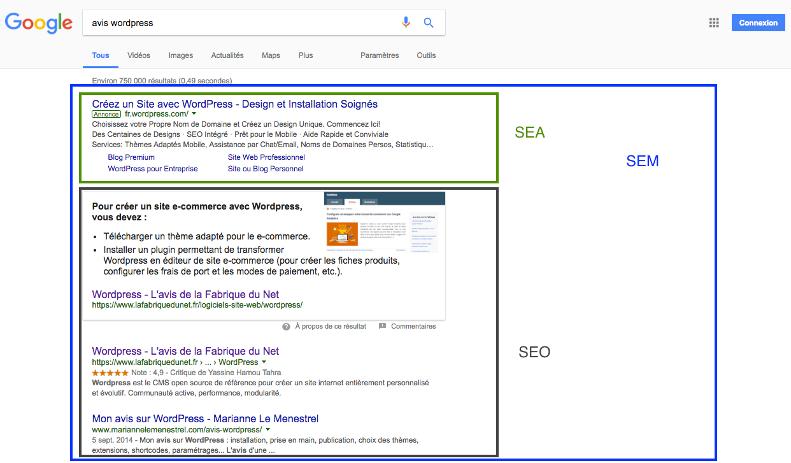Click into the search box with 'avis wordpress'
The height and width of the screenshot is (463, 791).
[242, 23]
